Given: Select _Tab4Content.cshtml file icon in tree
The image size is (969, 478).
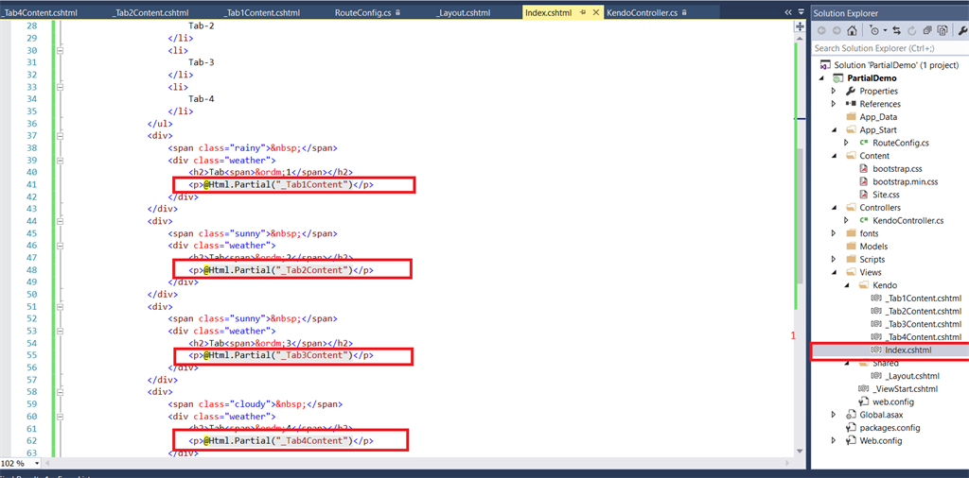Looking at the screenshot, I should [x=876, y=337].
